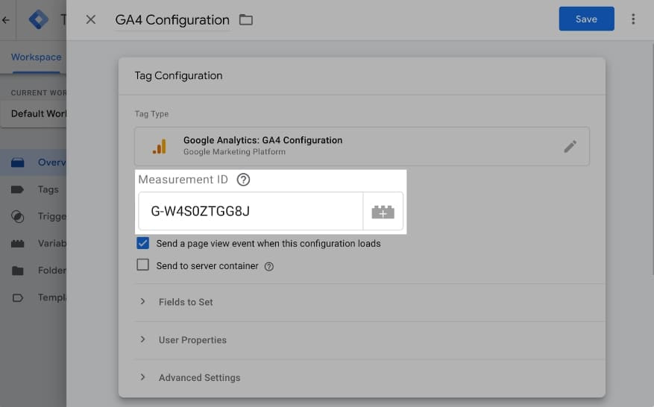Save the GA4 Configuration tag
Screen dimensions: 654x407
tap(586, 19)
